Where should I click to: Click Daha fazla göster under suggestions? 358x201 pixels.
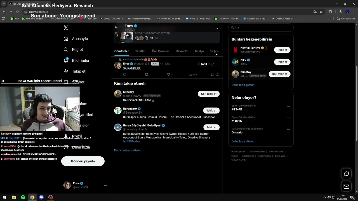(242, 85)
